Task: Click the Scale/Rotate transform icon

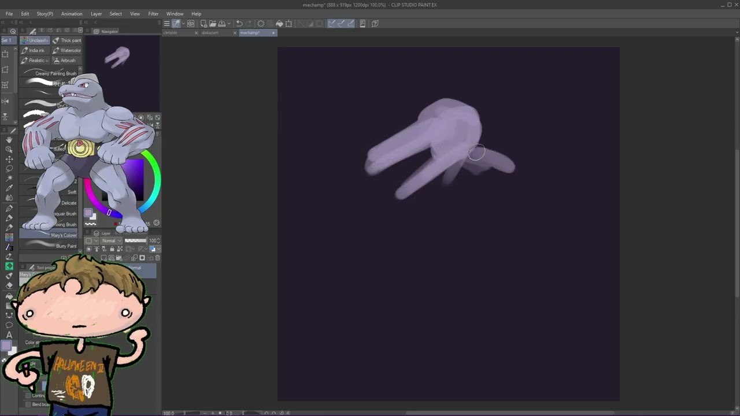Action: (289, 24)
